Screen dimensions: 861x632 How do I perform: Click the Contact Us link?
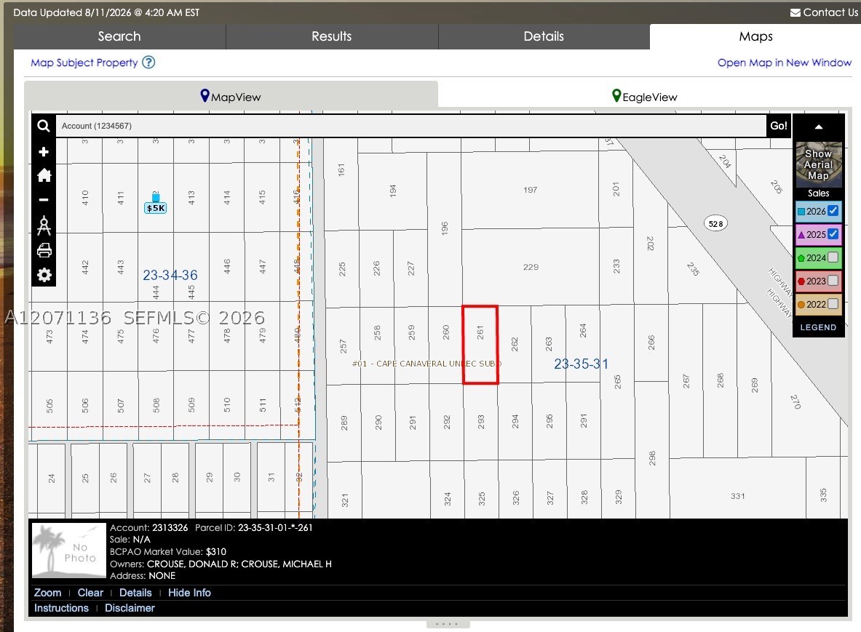pyautogui.click(x=830, y=12)
